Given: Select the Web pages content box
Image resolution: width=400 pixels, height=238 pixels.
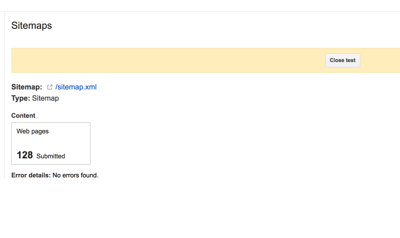Looking at the screenshot, I should coord(51,144).
